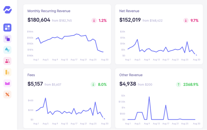The width and height of the screenshot is (207, 130).
Task: Click the $184k axis label in MRR chart
Action: [x=30, y=32]
